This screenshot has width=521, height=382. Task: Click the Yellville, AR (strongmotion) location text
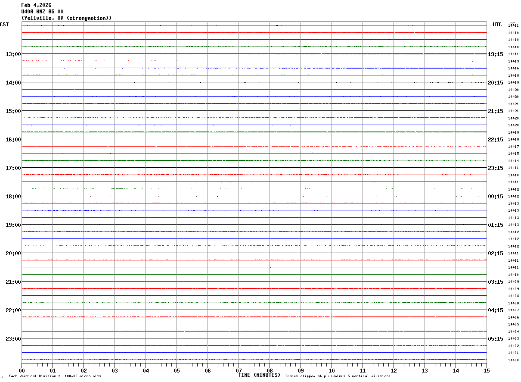[x=66, y=18]
